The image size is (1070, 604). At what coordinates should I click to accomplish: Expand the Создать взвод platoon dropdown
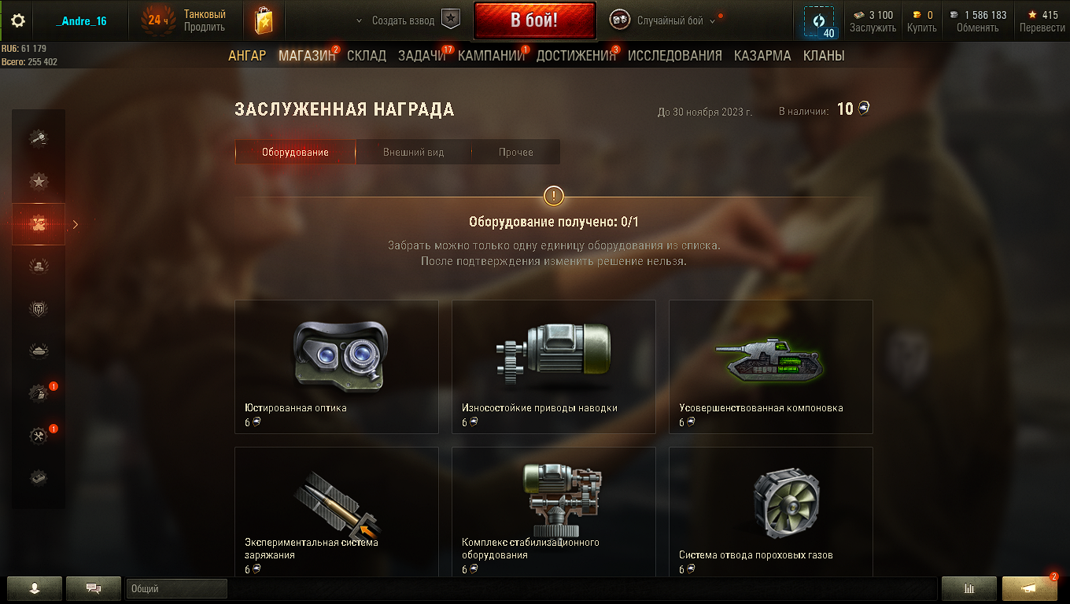pyautogui.click(x=407, y=21)
